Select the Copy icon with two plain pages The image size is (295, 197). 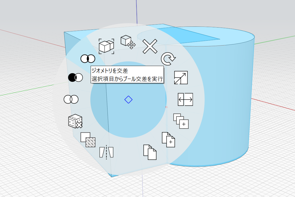click(150, 152)
